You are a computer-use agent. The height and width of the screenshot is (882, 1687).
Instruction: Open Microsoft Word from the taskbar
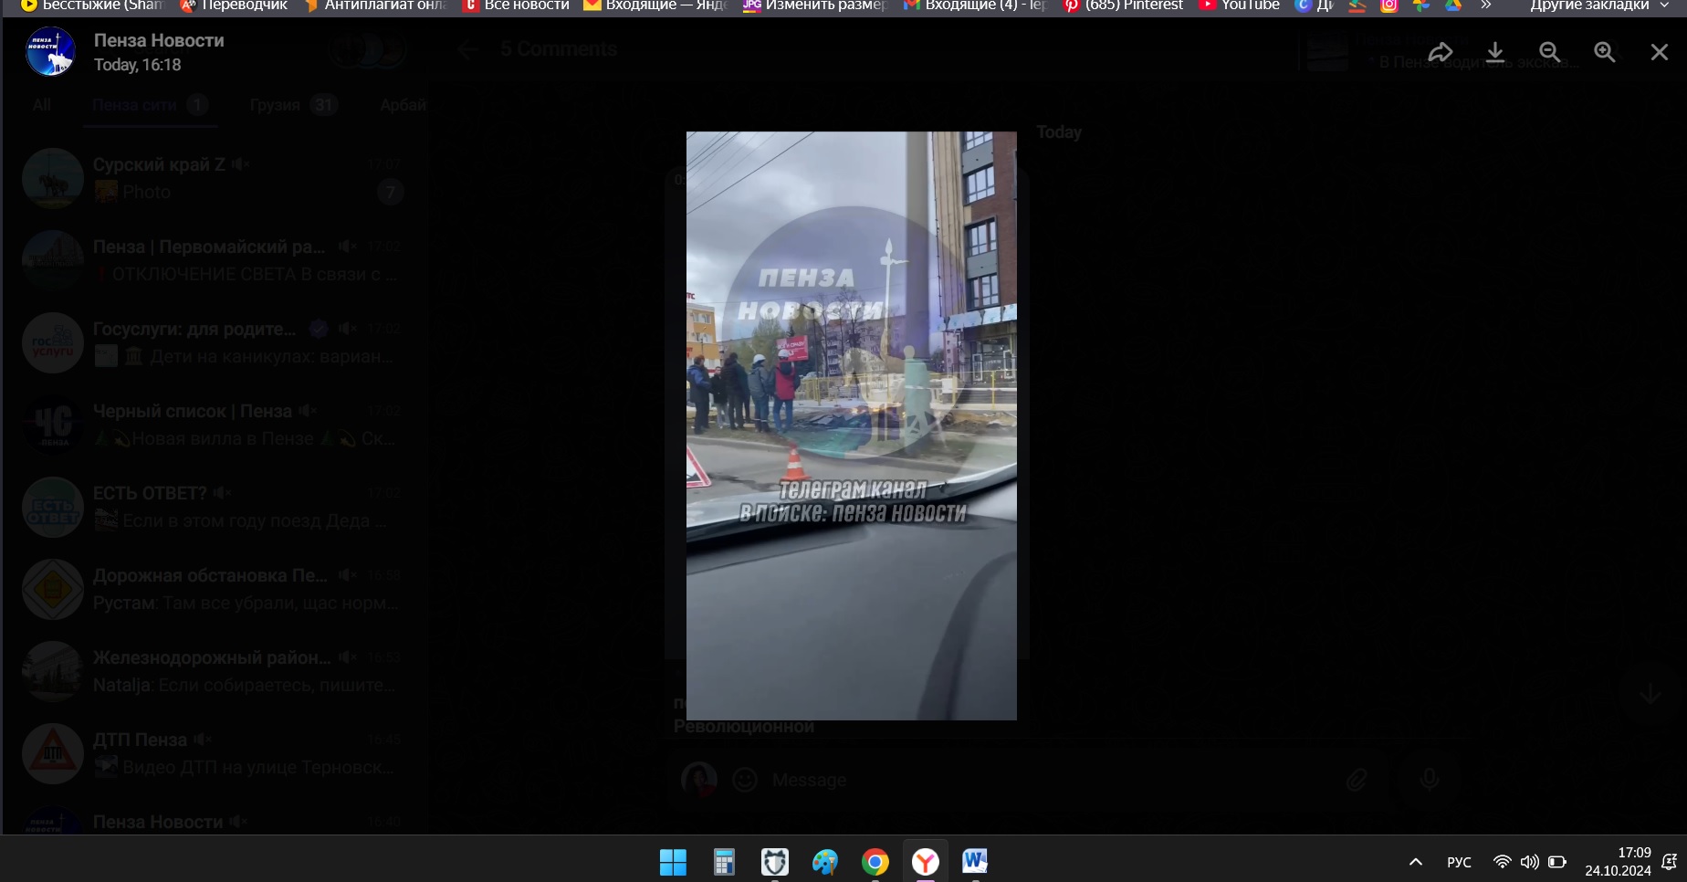coord(975,862)
